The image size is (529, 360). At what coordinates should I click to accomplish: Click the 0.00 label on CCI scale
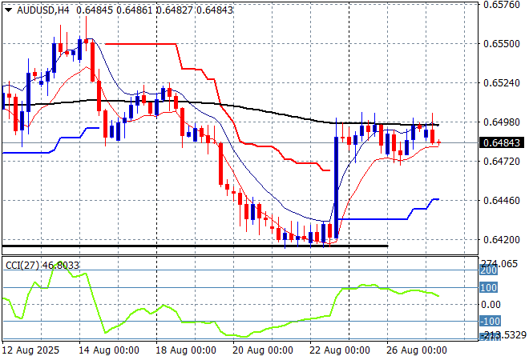pyautogui.click(x=491, y=304)
